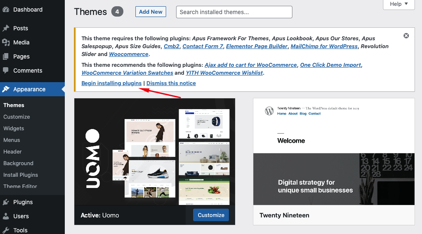Click the Add New theme button

pyautogui.click(x=150, y=12)
